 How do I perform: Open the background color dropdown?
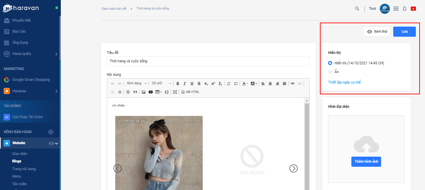254,84
